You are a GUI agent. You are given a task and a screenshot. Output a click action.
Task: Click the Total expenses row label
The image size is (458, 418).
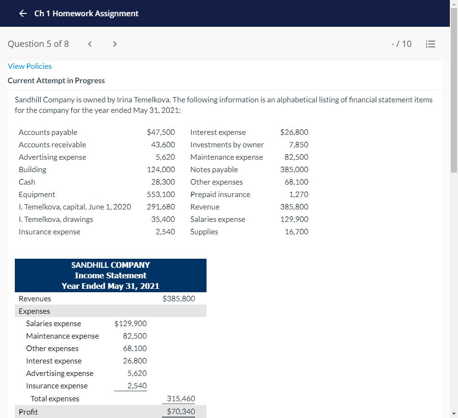(x=55, y=399)
